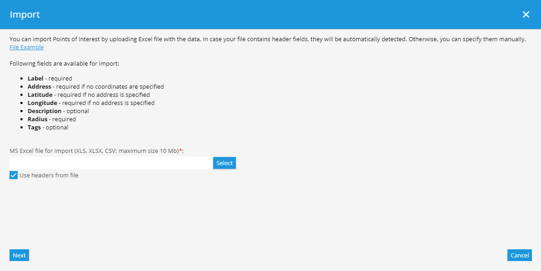Image resolution: width=541 pixels, height=271 pixels.
Task: Click the 'Description - optional' entry
Action: [58, 111]
